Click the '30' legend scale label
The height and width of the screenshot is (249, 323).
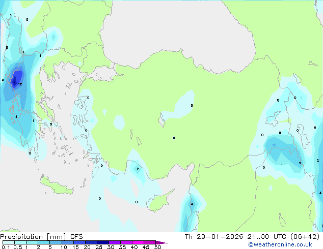point(111,247)
